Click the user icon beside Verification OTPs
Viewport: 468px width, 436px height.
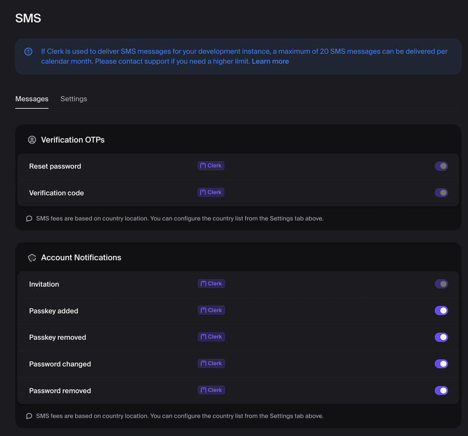(32, 139)
